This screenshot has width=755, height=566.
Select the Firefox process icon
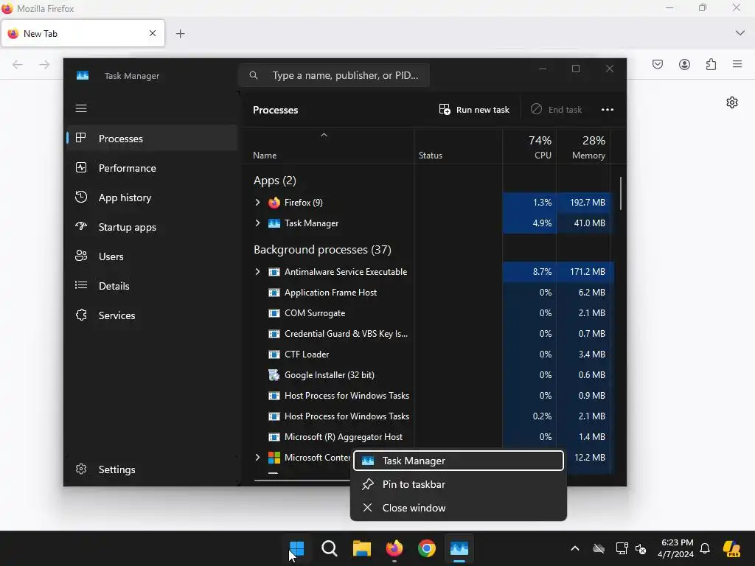tap(274, 203)
